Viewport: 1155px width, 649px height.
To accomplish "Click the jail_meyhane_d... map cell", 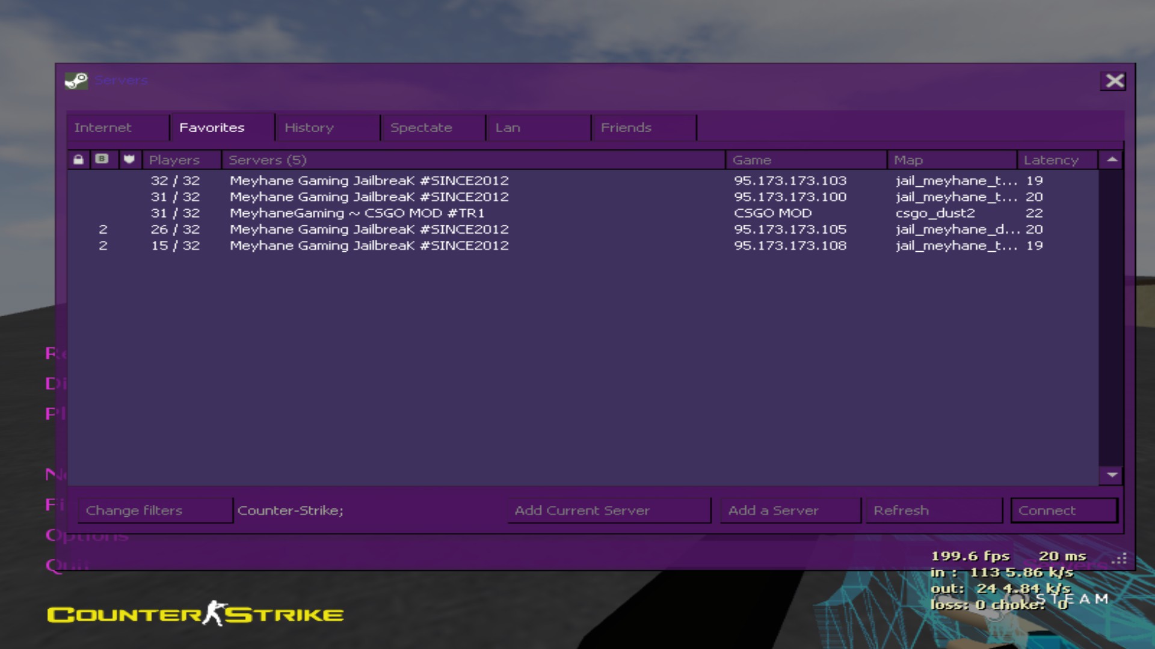I will pyautogui.click(x=957, y=230).
